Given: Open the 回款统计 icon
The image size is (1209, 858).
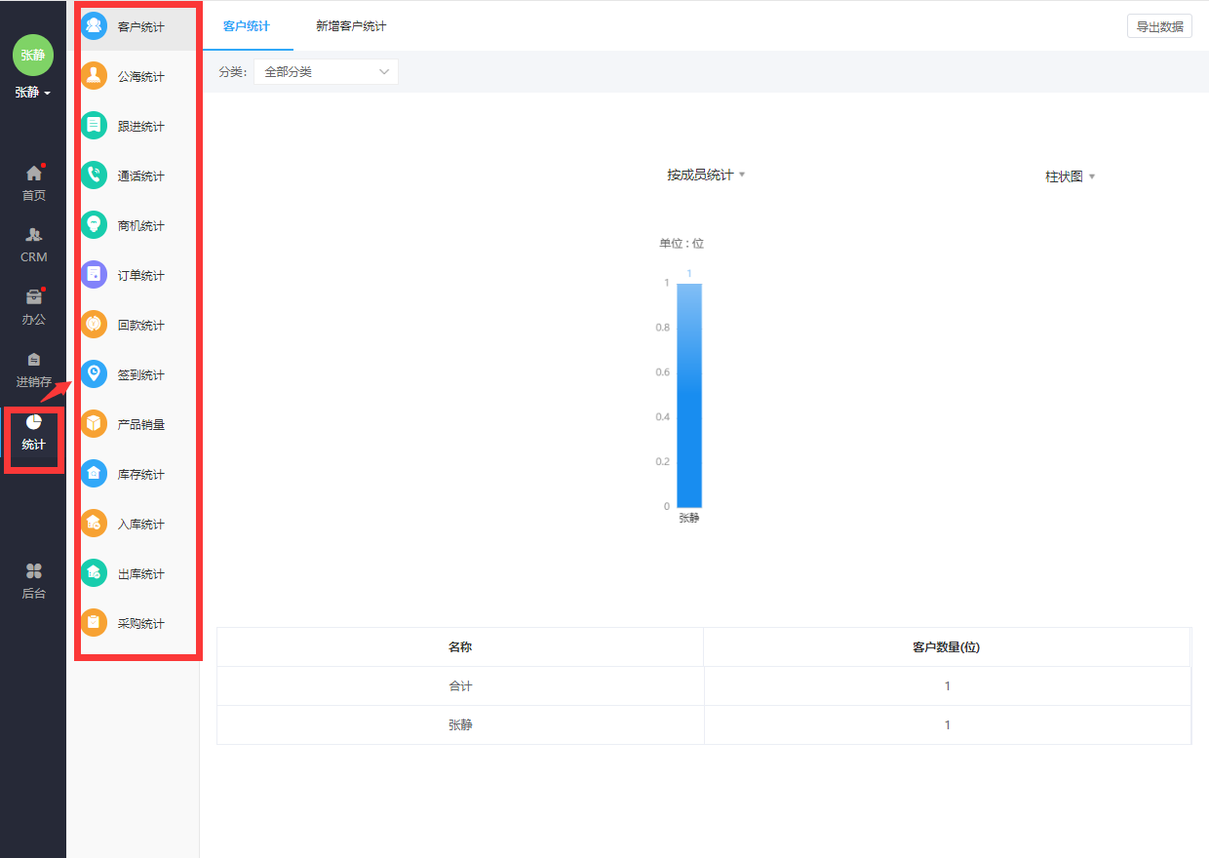Looking at the screenshot, I should (x=95, y=325).
